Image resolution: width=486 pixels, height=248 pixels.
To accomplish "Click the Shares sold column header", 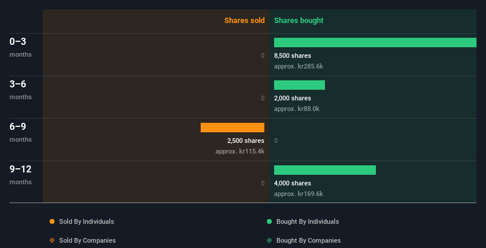I will pyautogui.click(x=244, y=21).
